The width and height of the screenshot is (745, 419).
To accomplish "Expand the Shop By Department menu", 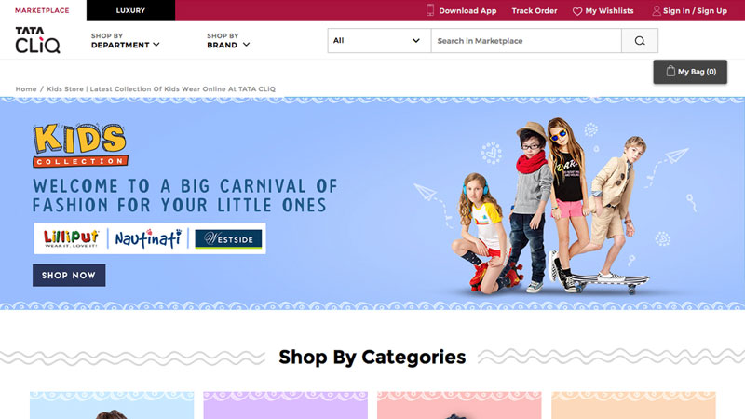I will click(126, 40).
